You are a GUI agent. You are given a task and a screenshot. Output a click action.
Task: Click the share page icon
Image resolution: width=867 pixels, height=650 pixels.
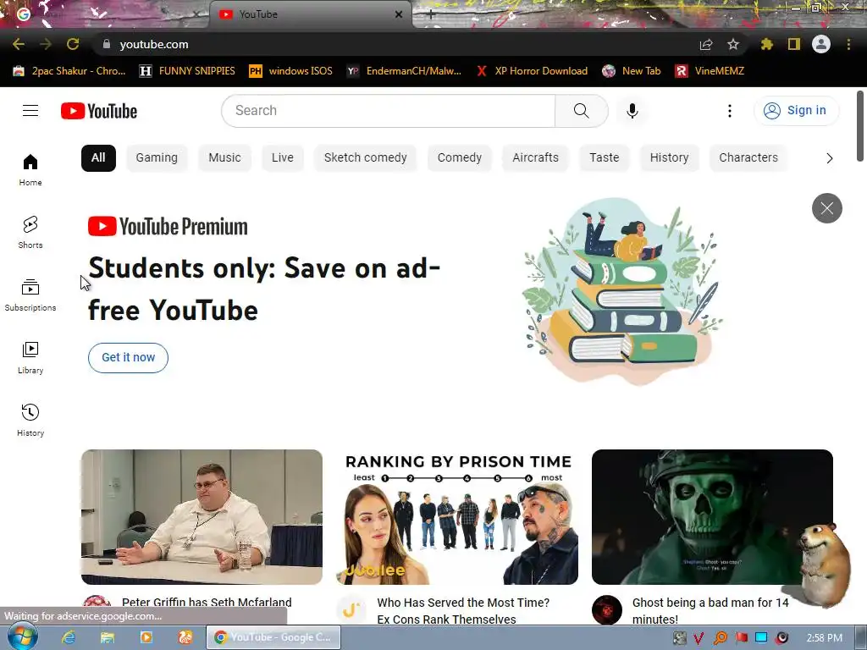click(706, 44)
